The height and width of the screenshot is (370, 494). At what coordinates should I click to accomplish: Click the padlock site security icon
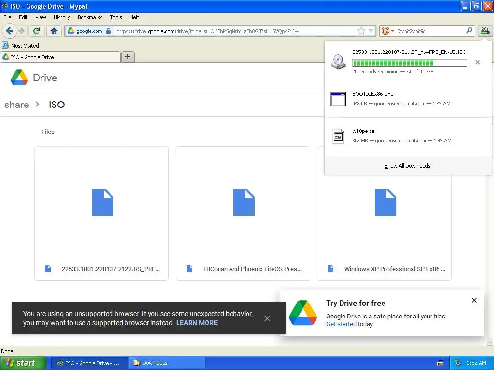coord(109,31)
